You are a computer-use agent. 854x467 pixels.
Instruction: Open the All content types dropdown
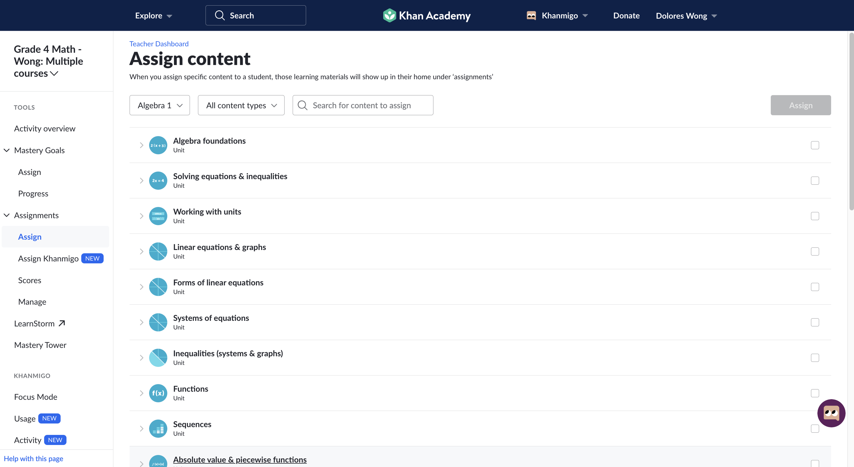tap(241, 105)
